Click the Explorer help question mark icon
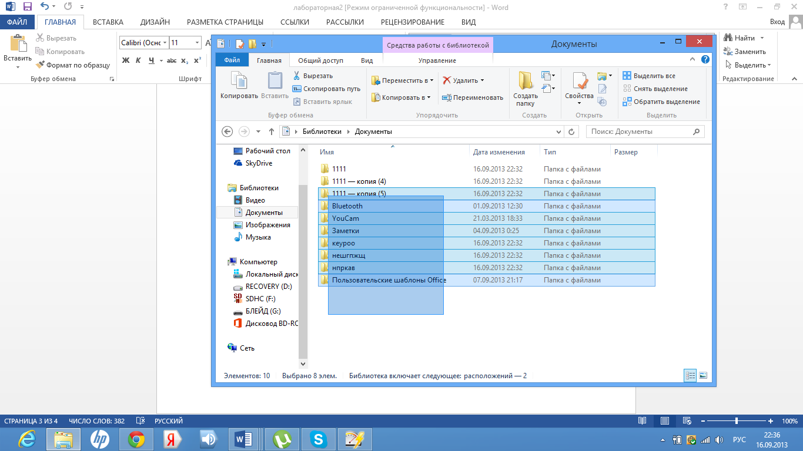 pyautogui.click(x=705, y=60)
